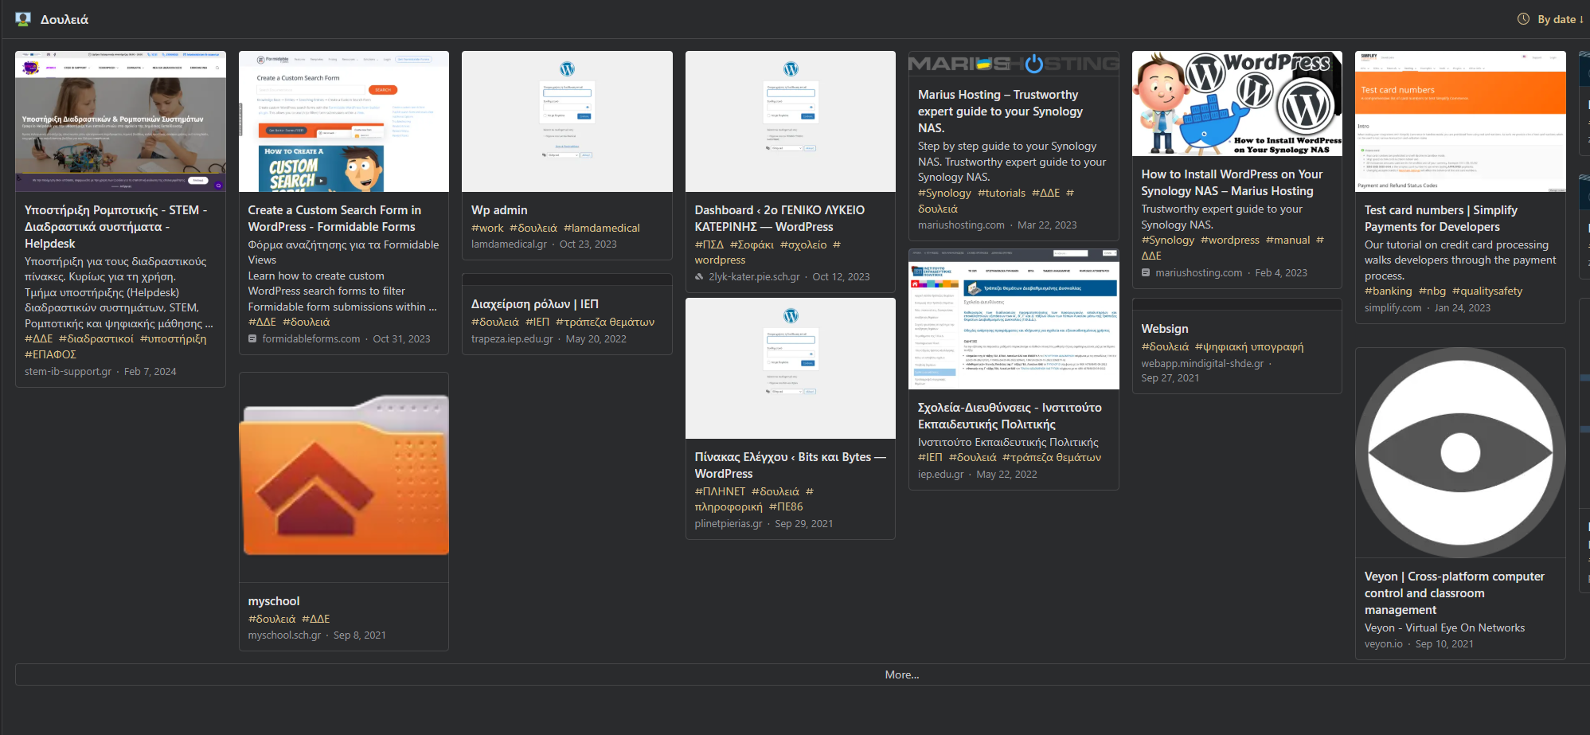The width and height of the screenshot is (1590, 735).
Task: Open the Dashboard 2ο ΓΕΝΙΚΟ ΛΥΚΕΙΟ thumbnail
Action: 791,121
